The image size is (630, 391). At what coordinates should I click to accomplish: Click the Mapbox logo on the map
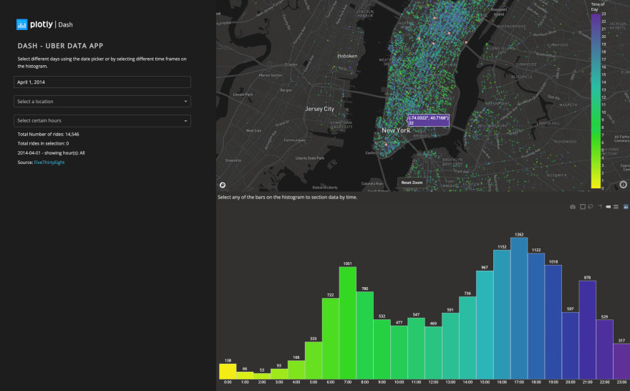click(x=223, y=185)
